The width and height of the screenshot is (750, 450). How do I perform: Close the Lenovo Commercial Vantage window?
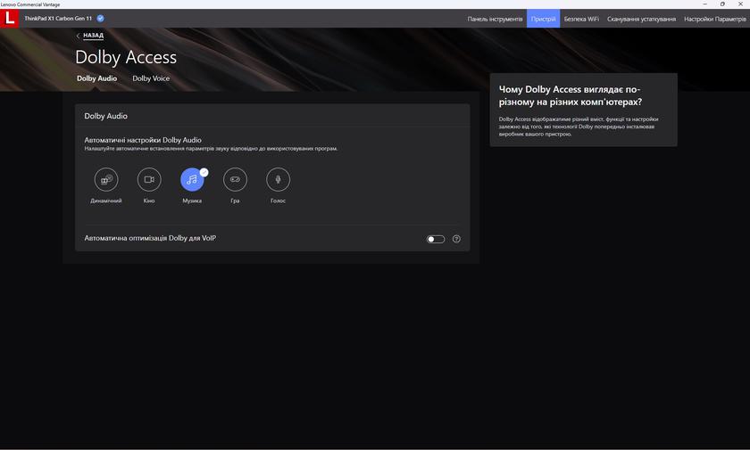[741, 4]
